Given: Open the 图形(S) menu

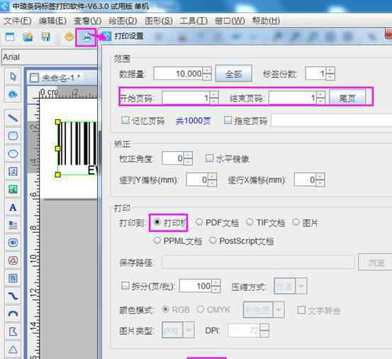Looking at the screenshot, I should coord(159,21).
